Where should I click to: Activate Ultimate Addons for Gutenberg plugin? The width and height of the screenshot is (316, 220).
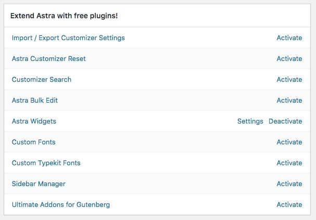289,204
